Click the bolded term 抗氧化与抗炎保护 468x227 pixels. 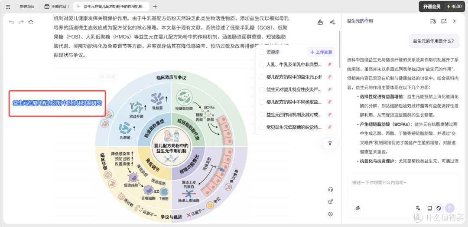pyautogui.click(x=377, y=161)
